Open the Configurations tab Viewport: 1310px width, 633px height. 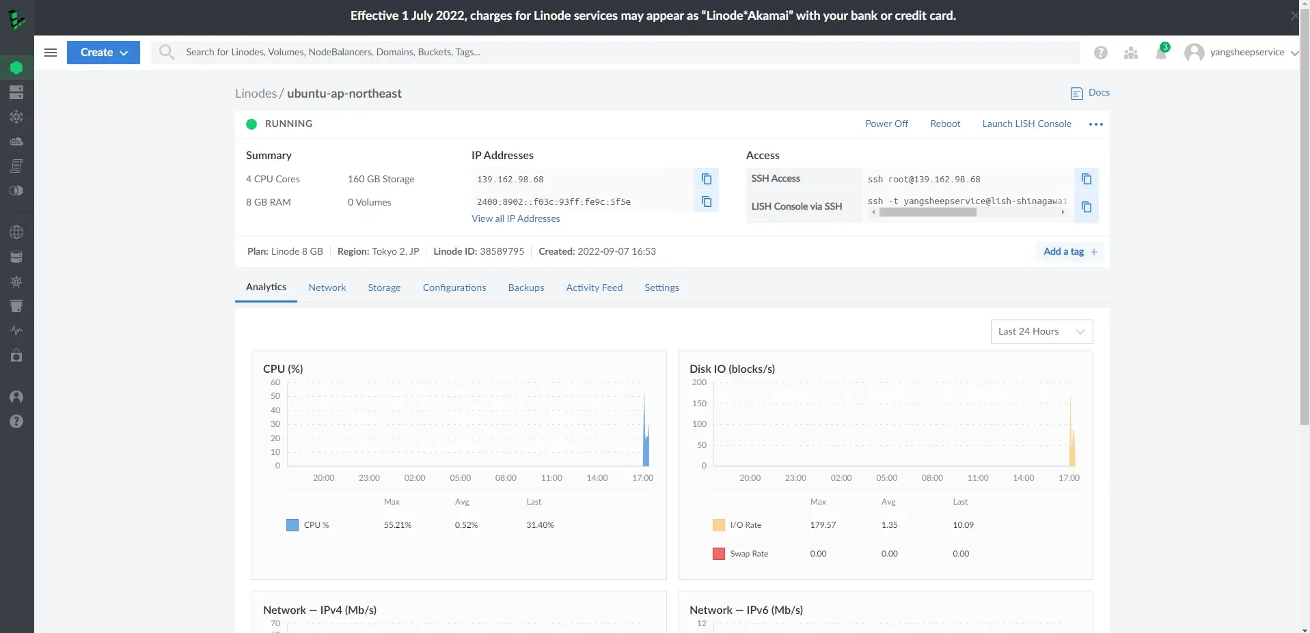click(454, 288)
